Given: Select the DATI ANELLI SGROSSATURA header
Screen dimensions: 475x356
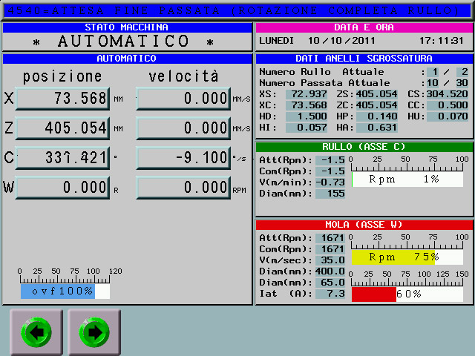Looking at the screenshot, I should (x=364, y=59).
